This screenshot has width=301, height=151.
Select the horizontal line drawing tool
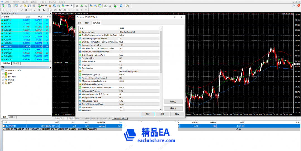[17, 10]
